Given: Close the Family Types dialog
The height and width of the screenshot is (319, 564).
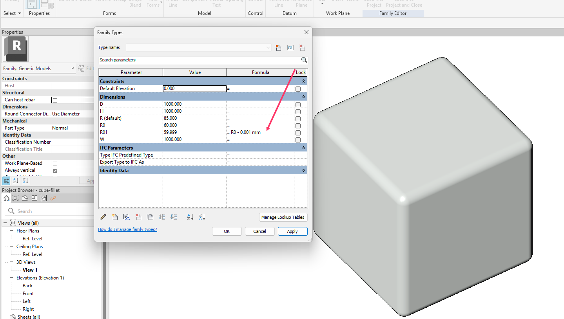Looking at the screenshot, I should [x=306, y=32].
